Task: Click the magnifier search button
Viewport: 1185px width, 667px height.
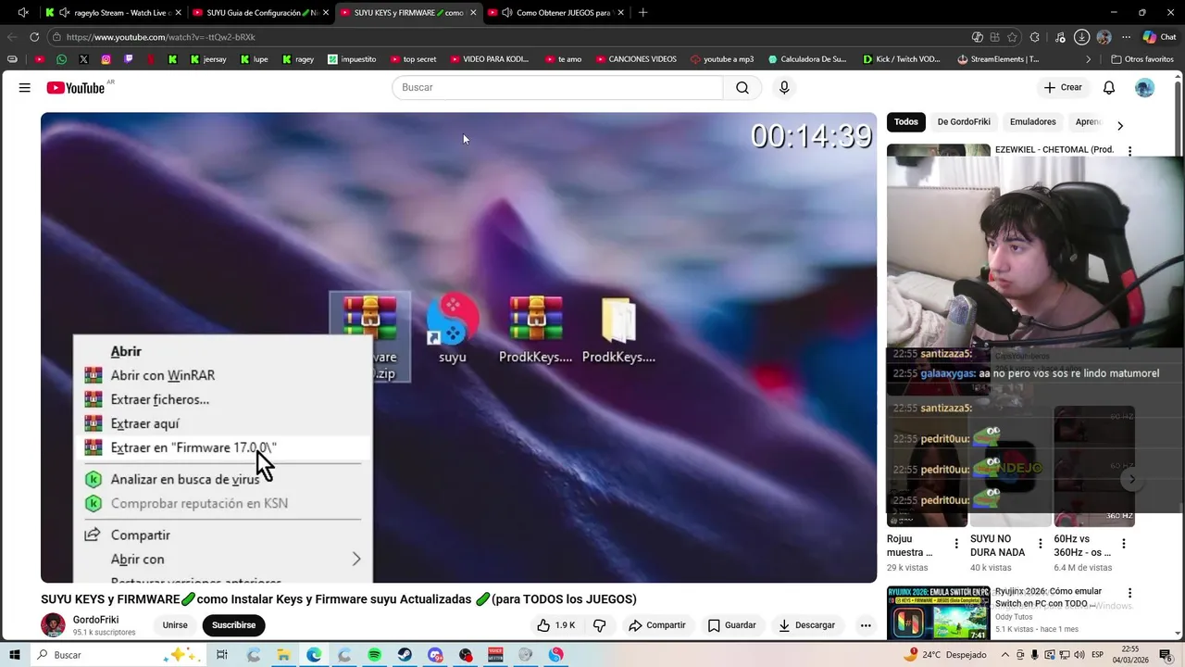Action: pos(742,87)
